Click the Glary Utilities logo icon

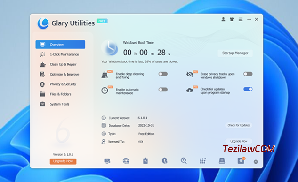click(43, 23)
